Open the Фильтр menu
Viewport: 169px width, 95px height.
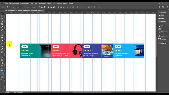click(49, 3)
